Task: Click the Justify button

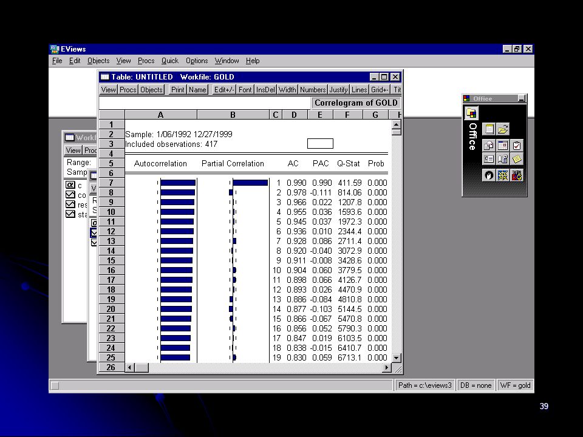Action: (x=338, y=90)
